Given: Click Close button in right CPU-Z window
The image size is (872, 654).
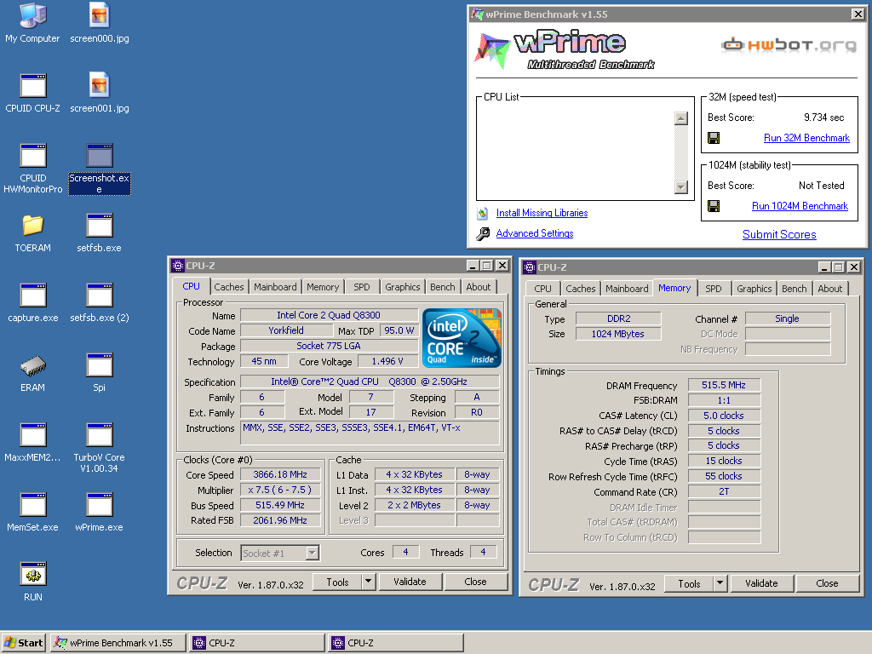Looking at the screenshot, I should point(827,583).
